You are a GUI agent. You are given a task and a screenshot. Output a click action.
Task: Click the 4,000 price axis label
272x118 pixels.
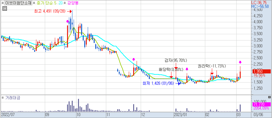[x=258, y=22]
